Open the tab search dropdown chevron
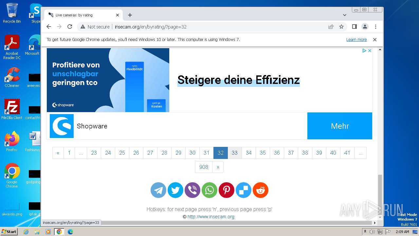Screen dimensions: 419x236 pyautogui.click(x=345, y=15)
